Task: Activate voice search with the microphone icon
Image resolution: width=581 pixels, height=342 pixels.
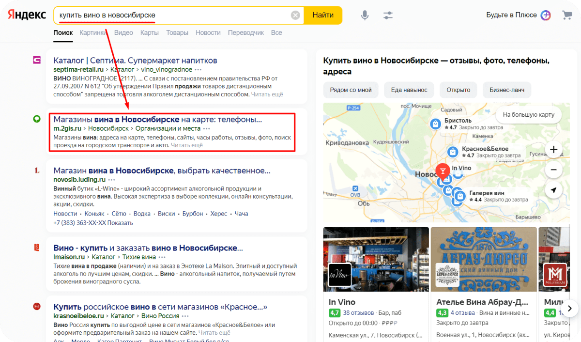Action: tap(365, 16)
